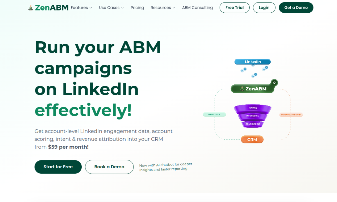Click the Revenue Attribution label
This screenshot has width=337, height=202.
(291, 114)
